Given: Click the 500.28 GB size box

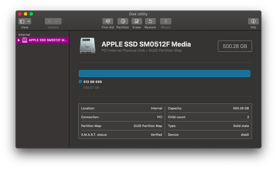Looking at the screenshot, I should [235, 46].
